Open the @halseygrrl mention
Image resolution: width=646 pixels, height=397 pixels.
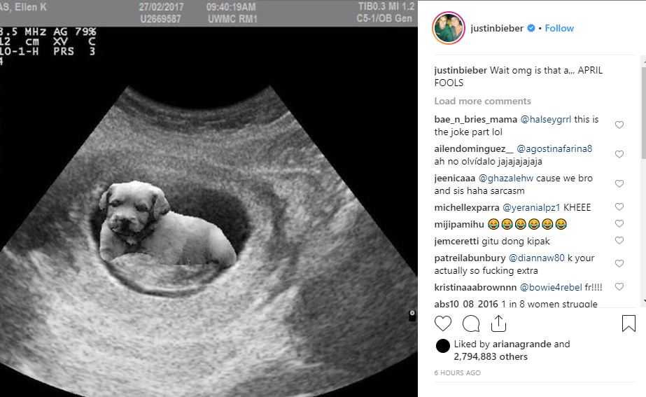[x=546, y=120]
